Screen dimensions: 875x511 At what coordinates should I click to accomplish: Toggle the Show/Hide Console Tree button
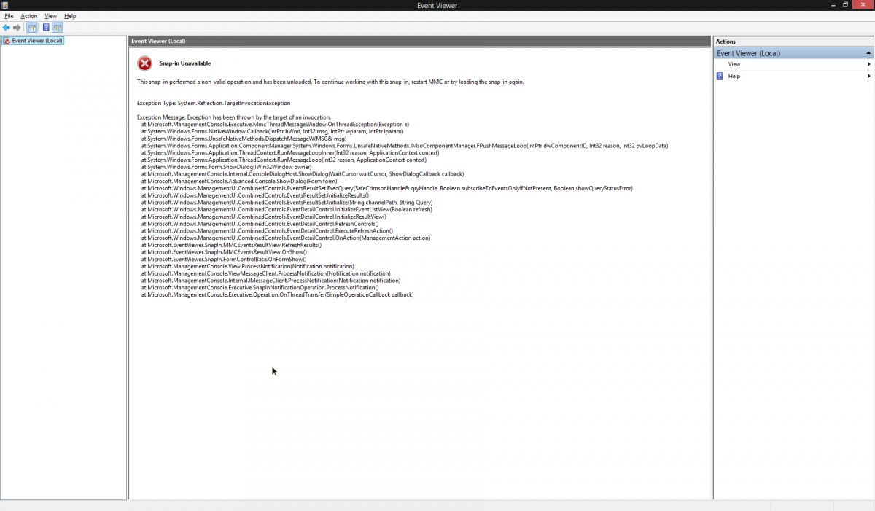click(32, 28)
